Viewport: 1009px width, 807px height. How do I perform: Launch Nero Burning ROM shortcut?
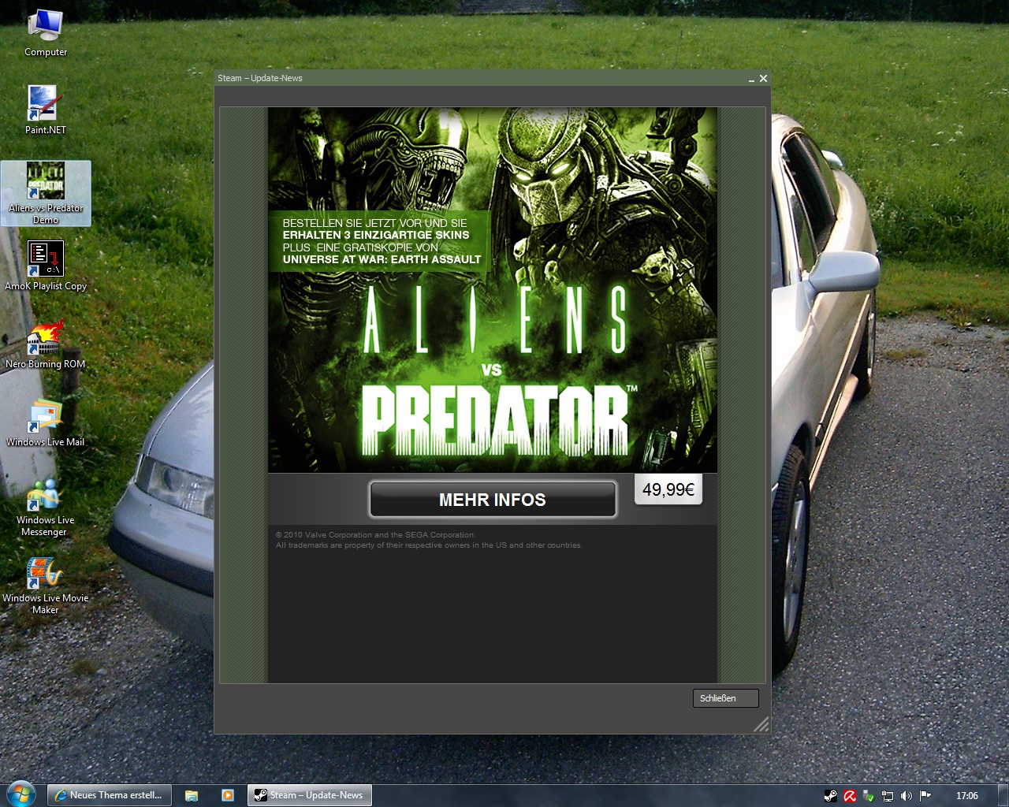(46, 340)
